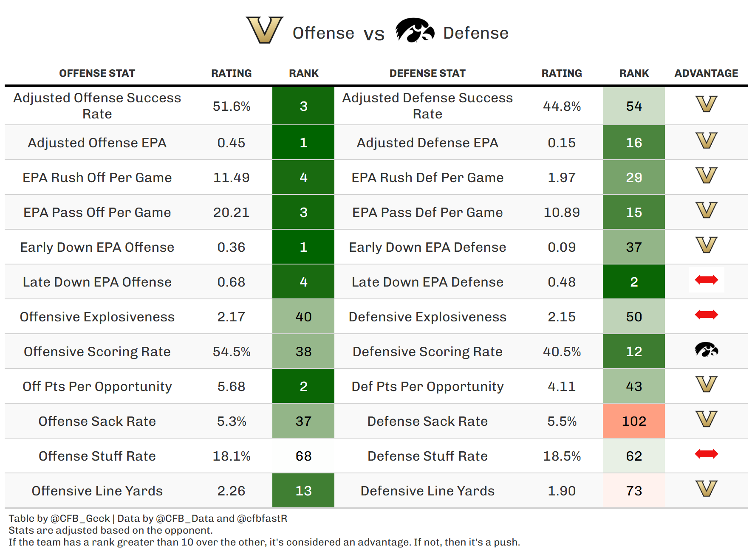The width and height of the screenshot is (752, 557).
Task: Select the Vanderbilt icon in Line Yards row
Action: (x=706, y=489)
